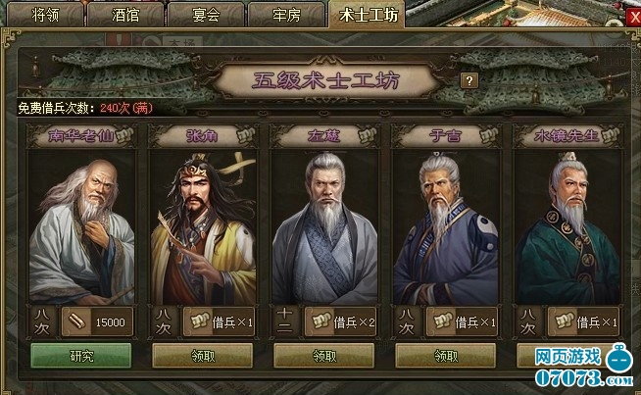Switch to the 宴会 tab
Screen dimensions: 641x395
206,15
